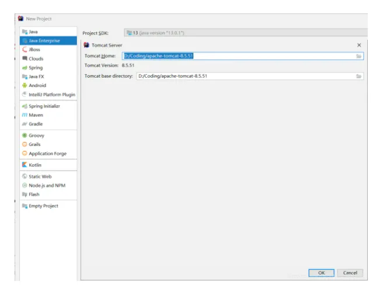Click the Java folder icon
Viewport: 380px width, 288px height.
[25, 32]
